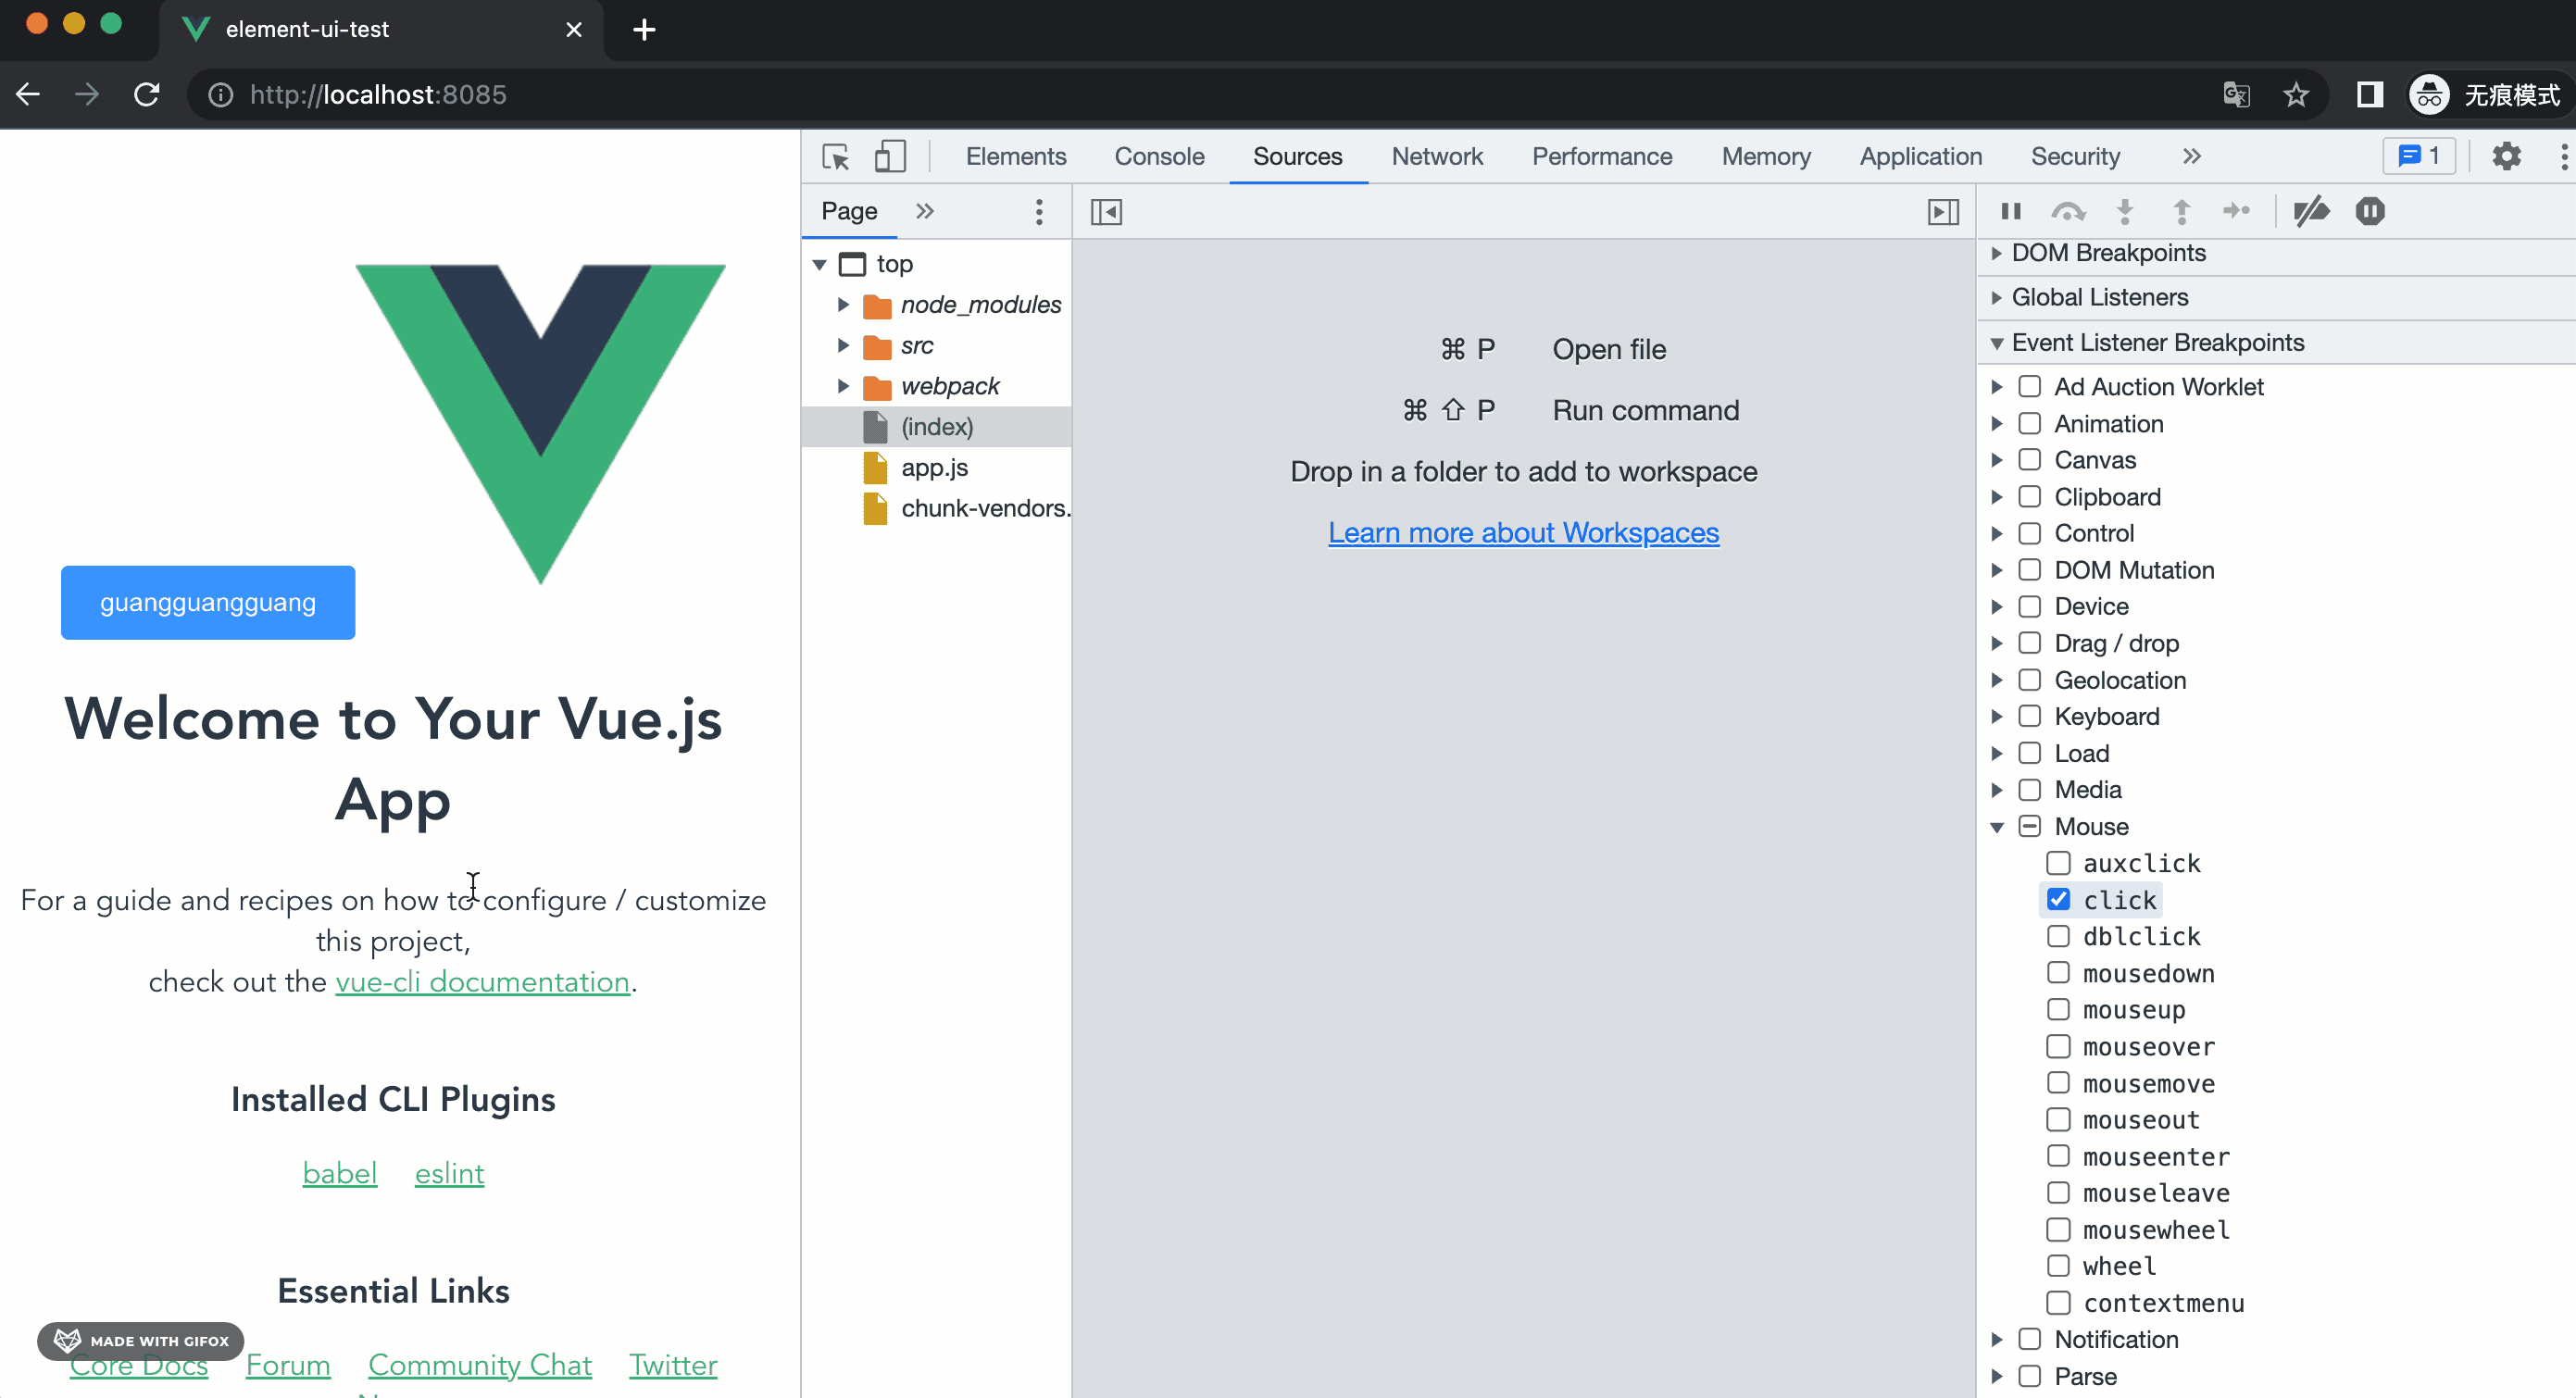This screenshot has height=1398, width=2576.
Task: Expand the node_modules folder
Action: click(843, 304)
